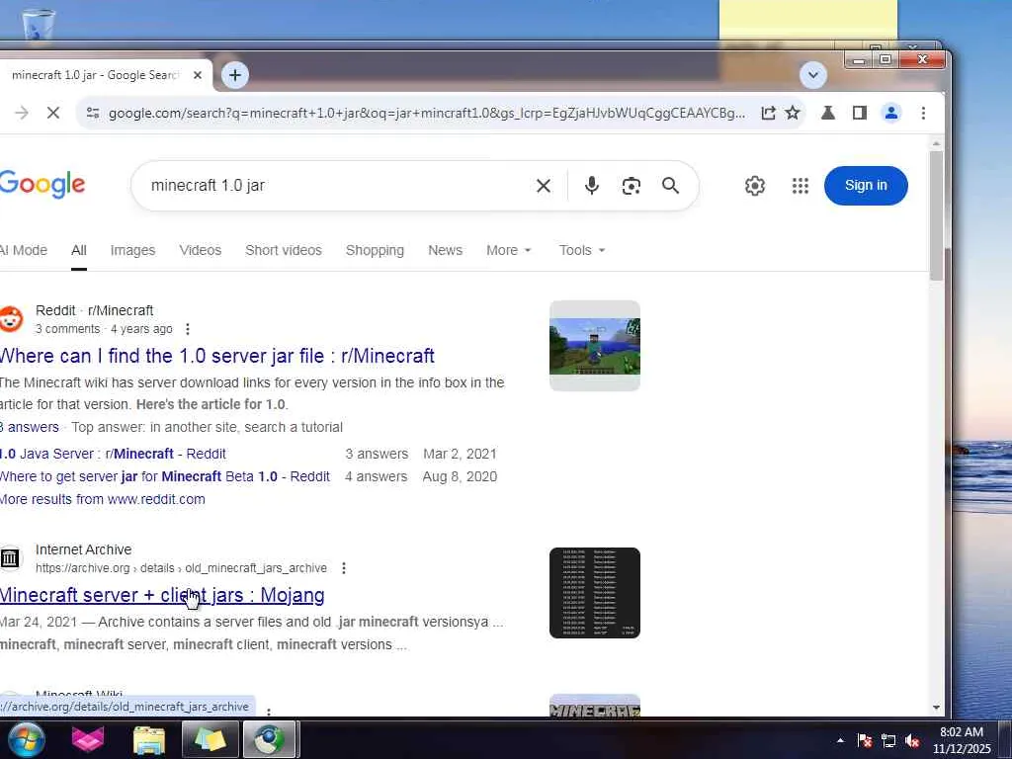Open Where can I find 1.0 server jar
This screenshot has height=759, width=1012.
click(x=216, y=356)
